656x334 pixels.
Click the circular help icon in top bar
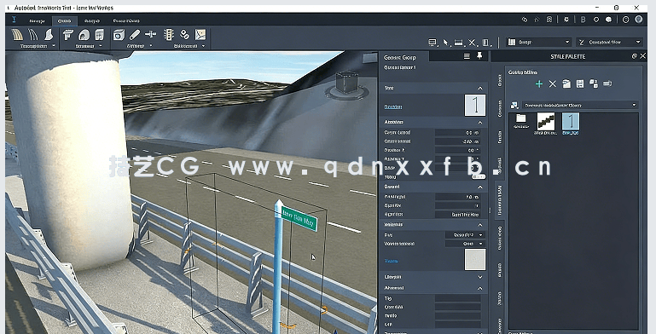pyautogui.click(x=625, y=20)
